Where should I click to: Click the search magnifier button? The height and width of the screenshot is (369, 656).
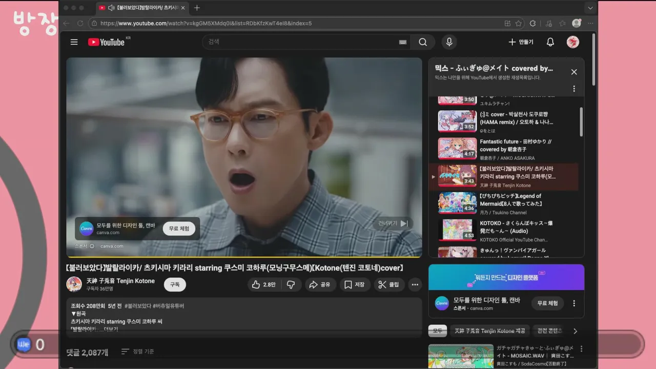(423, 42)
